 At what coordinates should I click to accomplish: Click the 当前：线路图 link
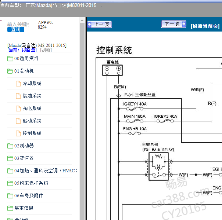(x=22, y=50)
